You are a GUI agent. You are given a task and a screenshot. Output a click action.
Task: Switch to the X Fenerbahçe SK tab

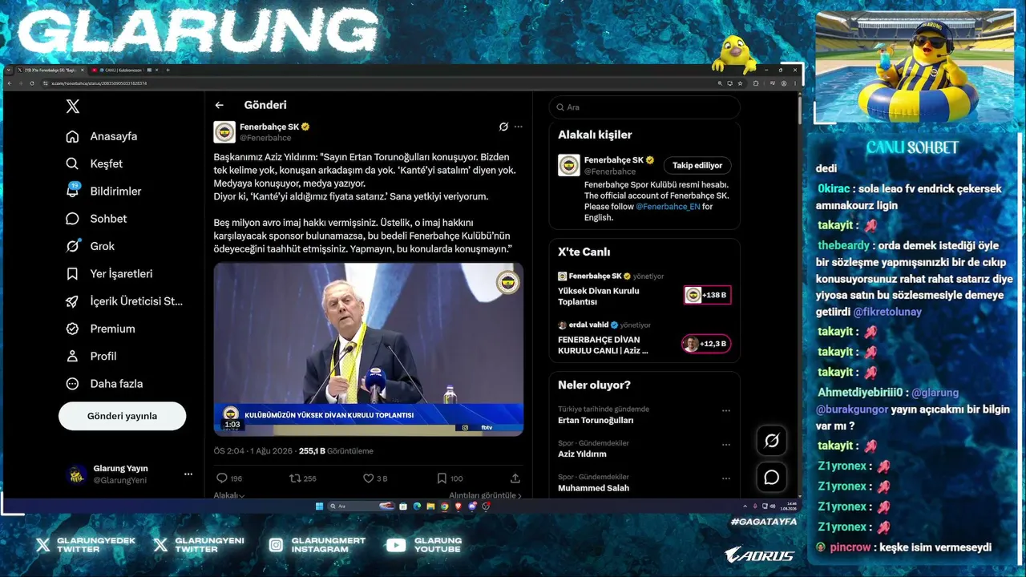51,71
